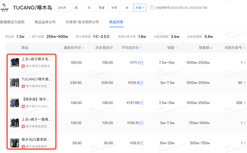Select the 月 time range
Screen dimensions: 247x153
89,8
